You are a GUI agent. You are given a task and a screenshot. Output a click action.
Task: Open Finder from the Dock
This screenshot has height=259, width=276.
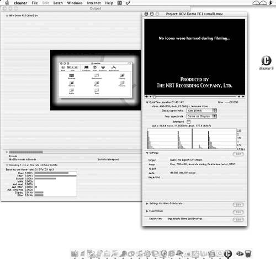75,254
